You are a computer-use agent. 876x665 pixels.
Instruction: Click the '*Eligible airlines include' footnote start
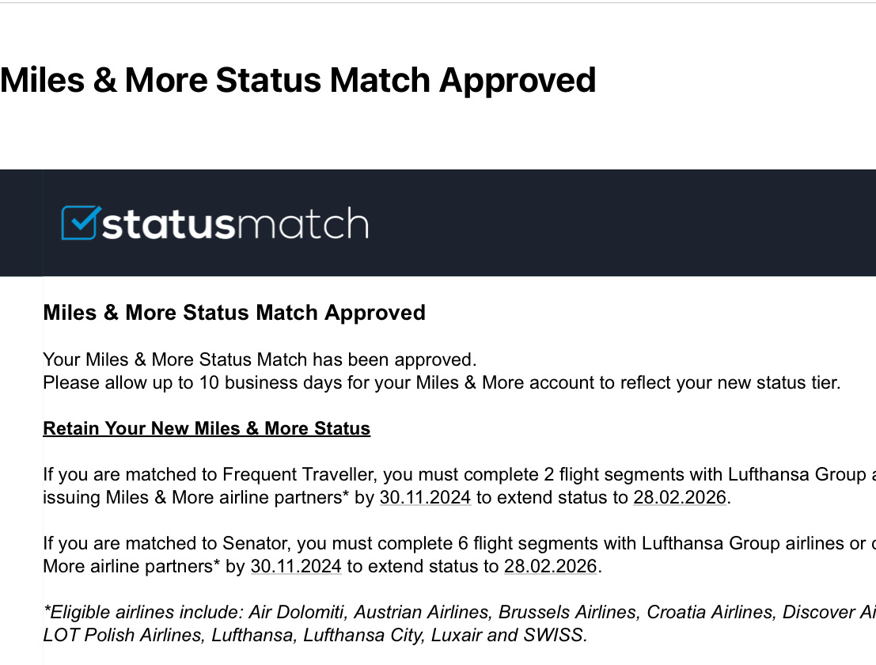[x=142, y=612]
